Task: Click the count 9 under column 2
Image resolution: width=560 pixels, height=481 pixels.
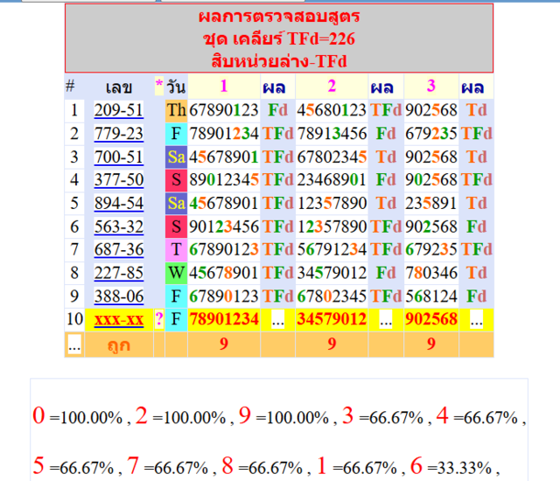Action: pos(332,344)
